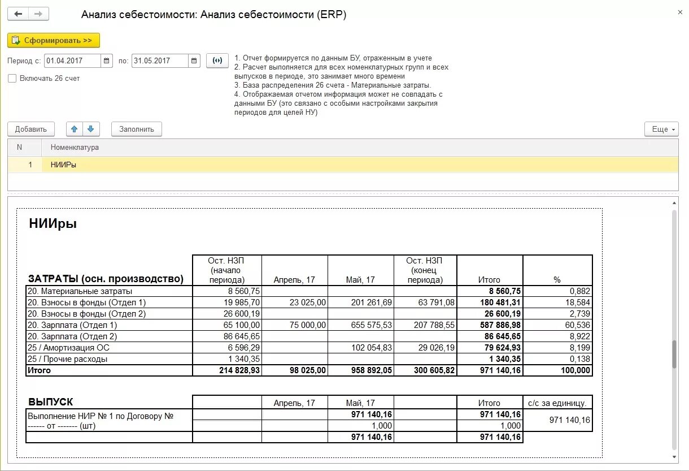The image size is (689, 471).
Task: Click the value 300 605,82 in Итого row
Action: tap(434, 370)
